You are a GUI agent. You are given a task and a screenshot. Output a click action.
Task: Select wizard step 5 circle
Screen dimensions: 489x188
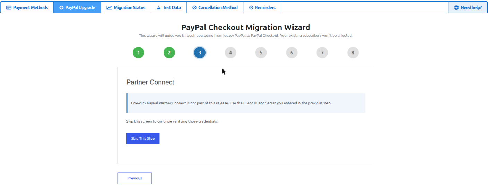click(261, 53)
